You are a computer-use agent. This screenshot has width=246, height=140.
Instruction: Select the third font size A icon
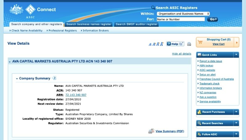158,44
